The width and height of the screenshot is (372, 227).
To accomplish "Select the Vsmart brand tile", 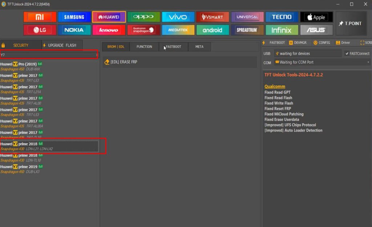I will 213,17.
